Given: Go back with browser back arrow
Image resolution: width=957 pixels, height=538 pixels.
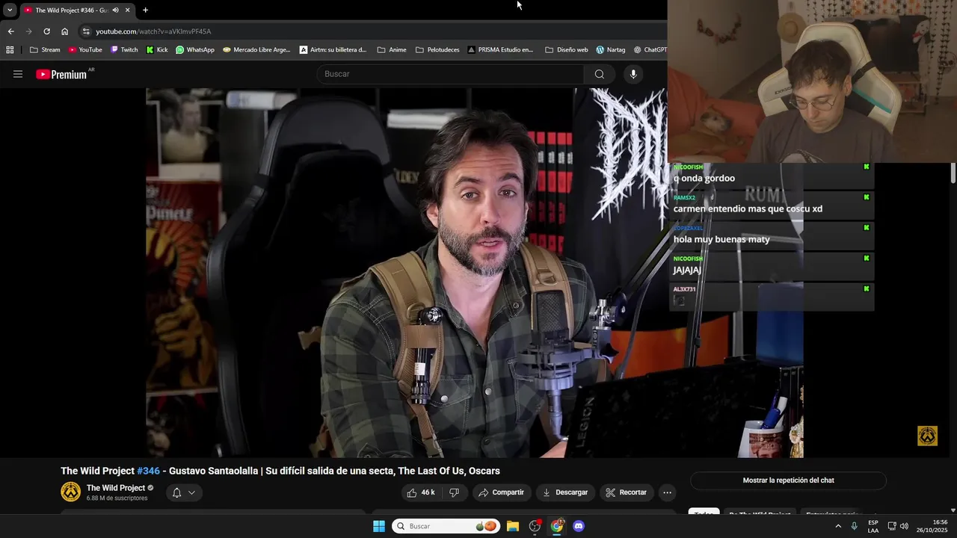Looking at the screenshot, I should [10, 31].
